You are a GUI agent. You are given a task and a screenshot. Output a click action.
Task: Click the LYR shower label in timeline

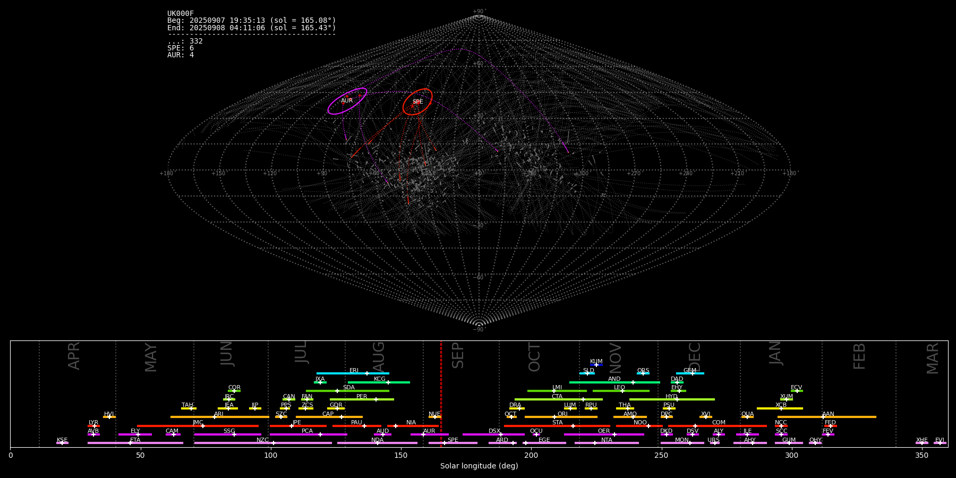(93, 423)
